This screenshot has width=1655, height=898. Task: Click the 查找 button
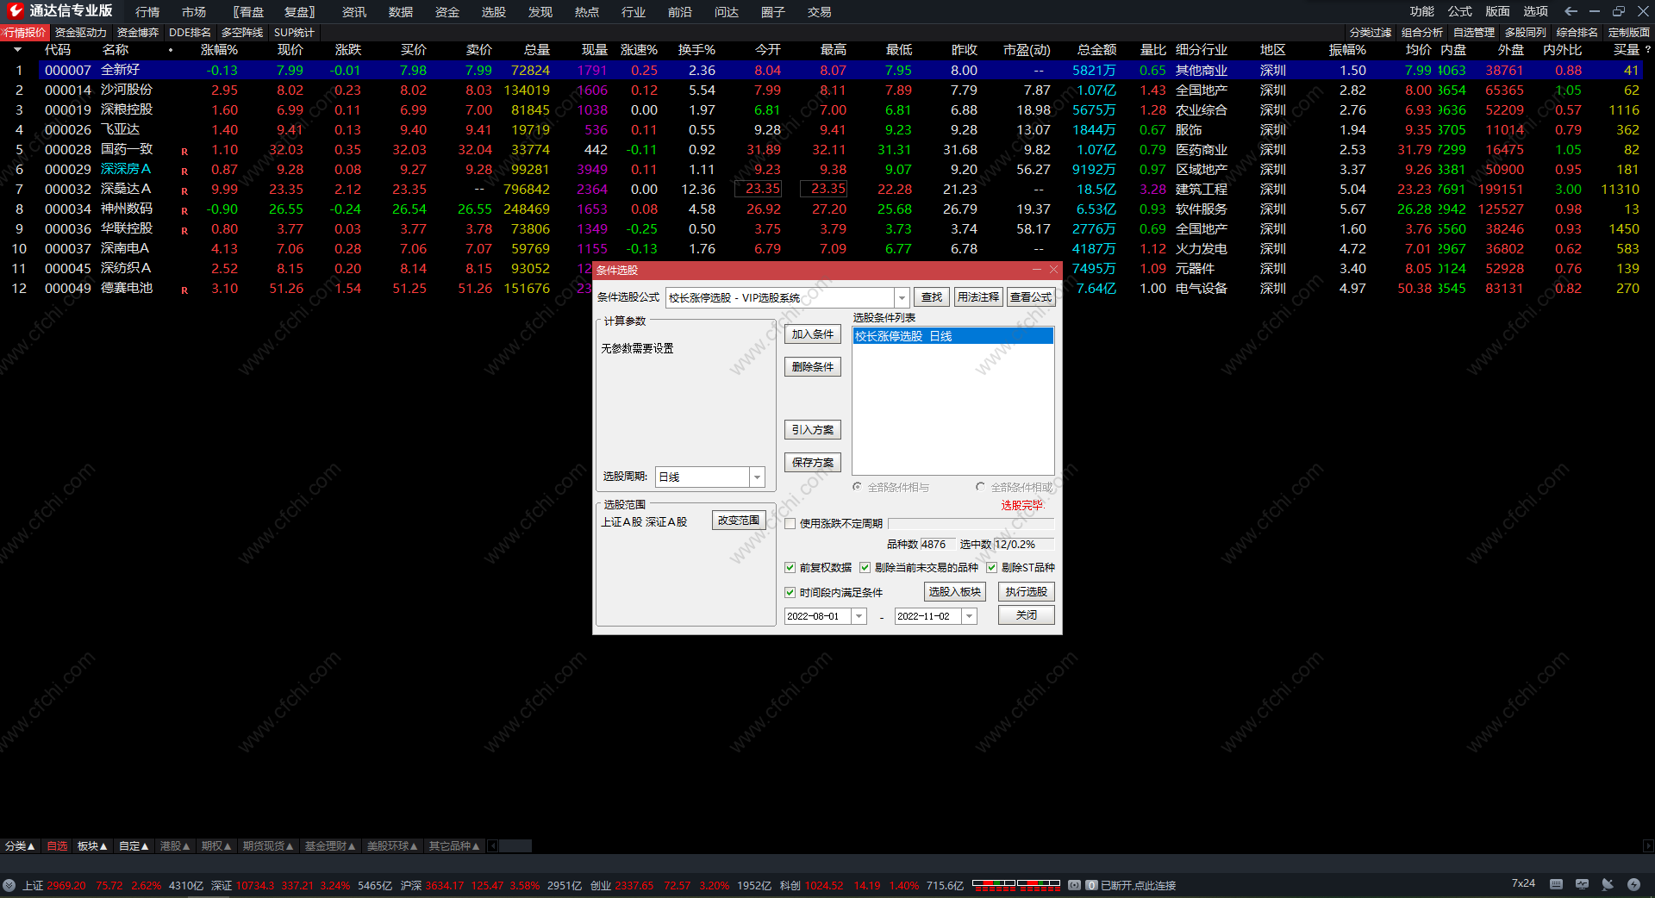[932, 297]
